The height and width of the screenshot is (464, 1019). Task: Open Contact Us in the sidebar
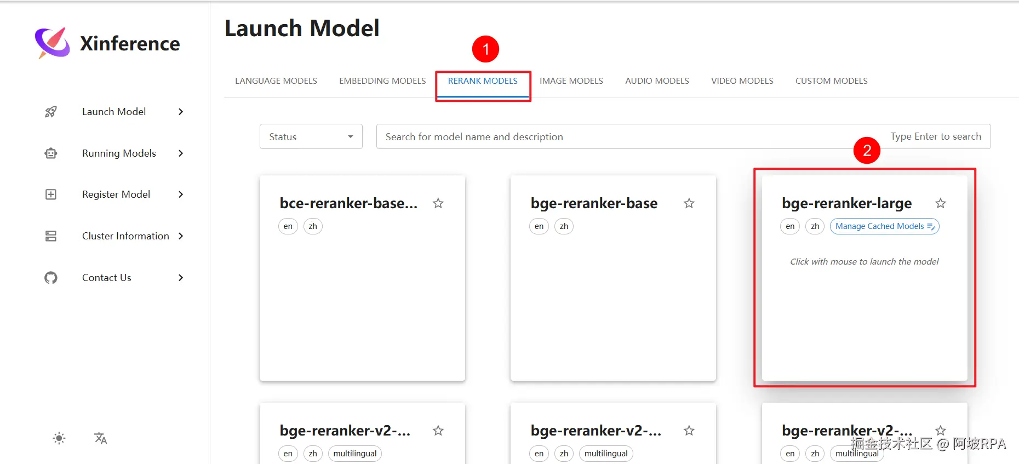(107, 278)
